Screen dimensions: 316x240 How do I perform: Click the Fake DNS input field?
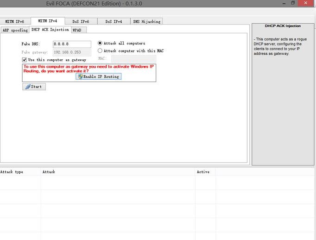pos(72,44)
